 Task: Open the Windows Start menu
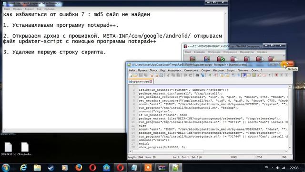tap(6, 168)
